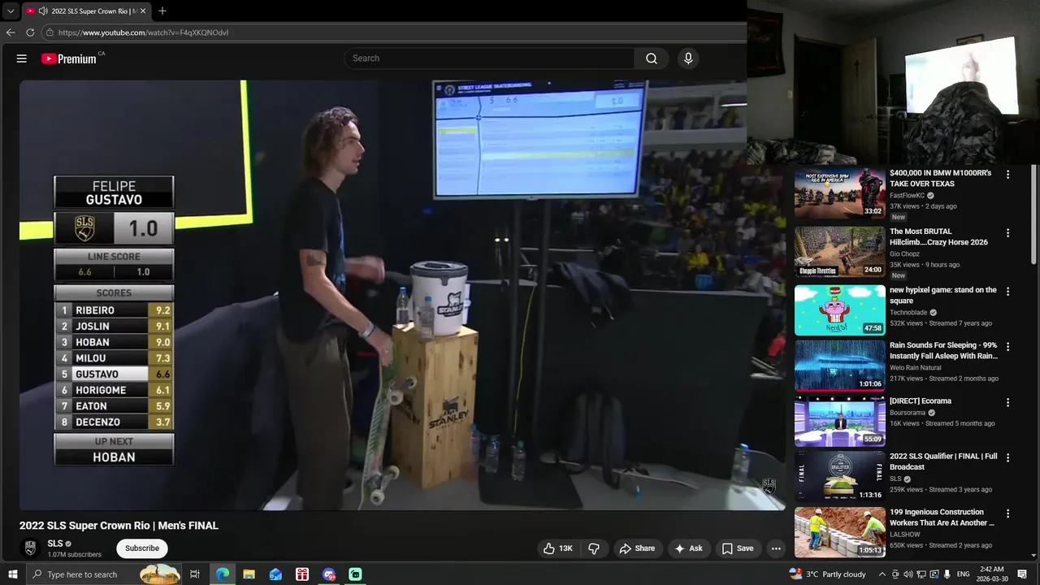Screen dimensions: 1040x585
Task: View site information icon in address bar
Action: 50,32
